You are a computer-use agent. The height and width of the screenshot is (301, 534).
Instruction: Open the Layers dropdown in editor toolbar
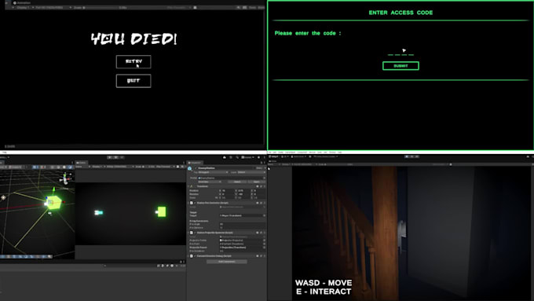click(248, 157)
